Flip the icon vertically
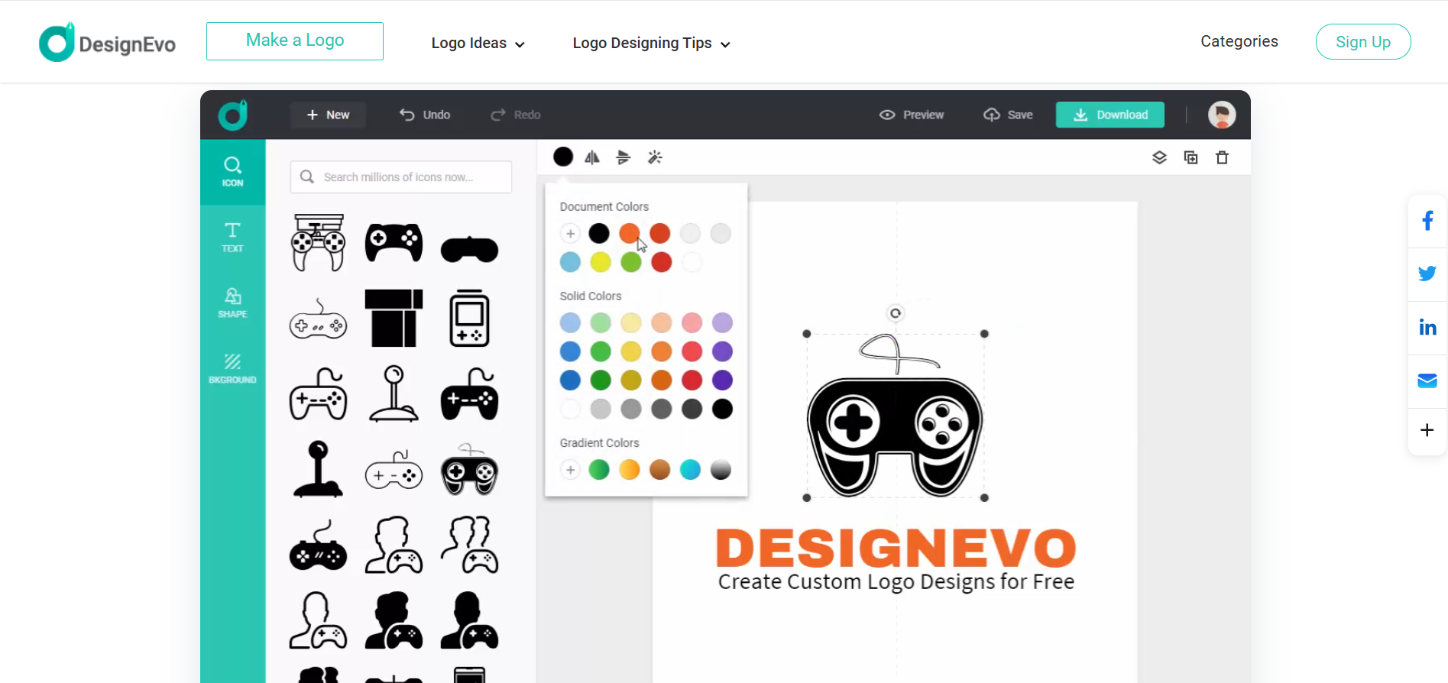The width and height of the screenshot is (1448, 683). 624,157
